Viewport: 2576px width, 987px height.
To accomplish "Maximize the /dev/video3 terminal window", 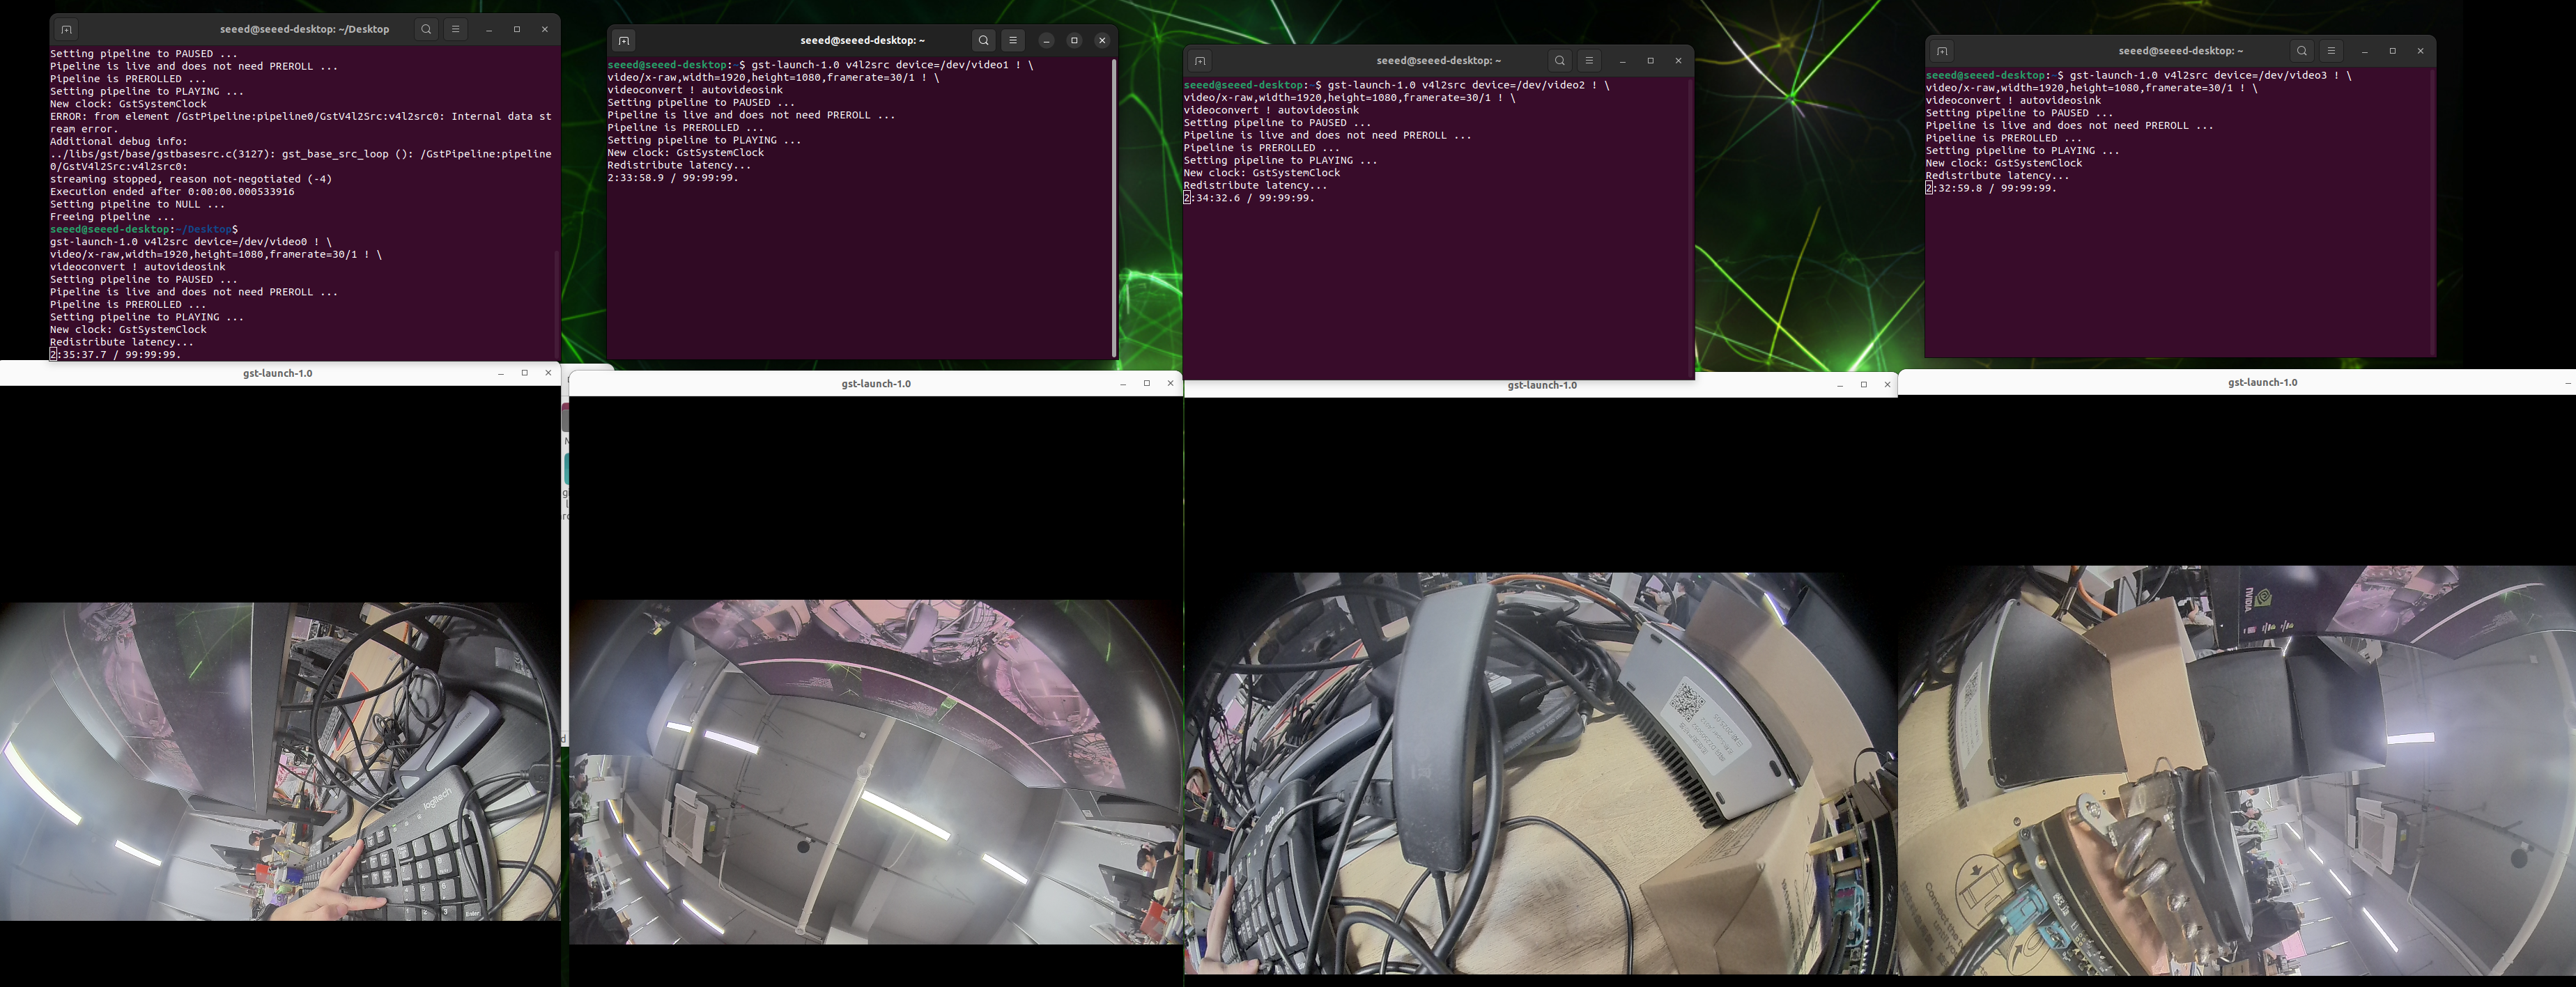I will [x=2392, y=51].
